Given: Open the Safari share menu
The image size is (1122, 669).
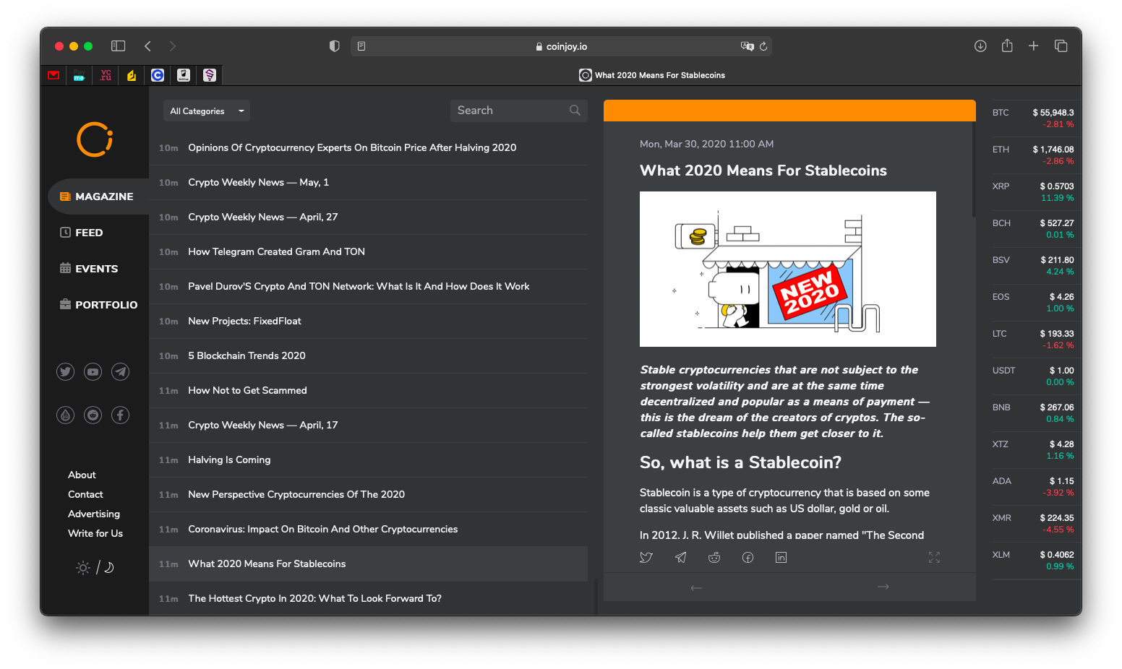Looking at the screenshot, I should click(x=1007, y=46).
